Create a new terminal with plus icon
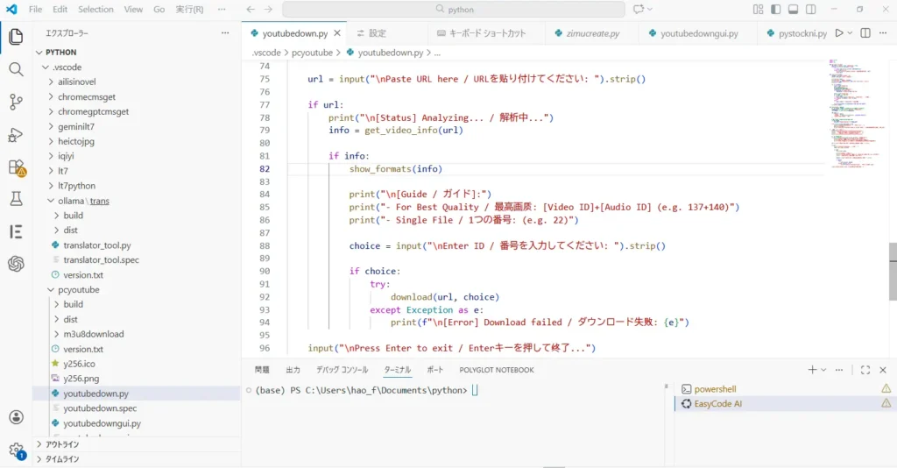The width and height of the screenshot is (897, 468). pyautogui.click(x=812, y=370)
